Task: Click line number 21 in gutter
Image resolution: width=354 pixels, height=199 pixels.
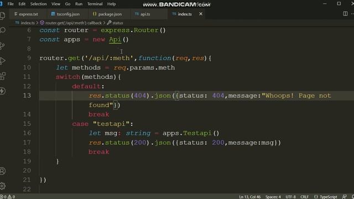Action: (27, 180)
